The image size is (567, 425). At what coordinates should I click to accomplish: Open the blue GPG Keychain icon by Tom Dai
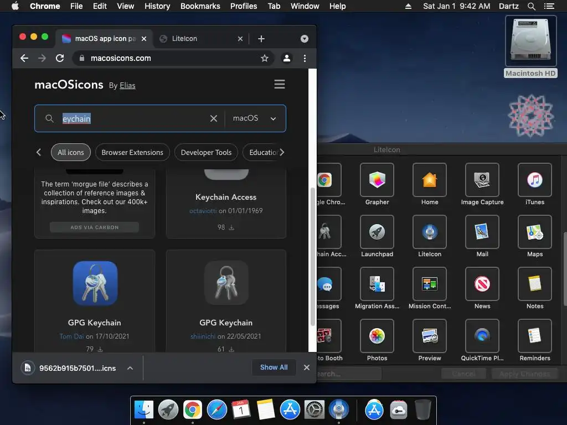pyautogui.click(x=95, y=283)
